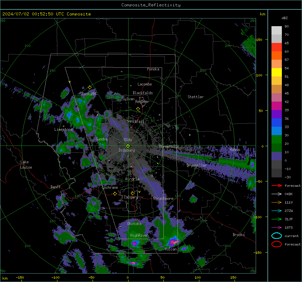Click the ThreeHills label

pos(169,147)
